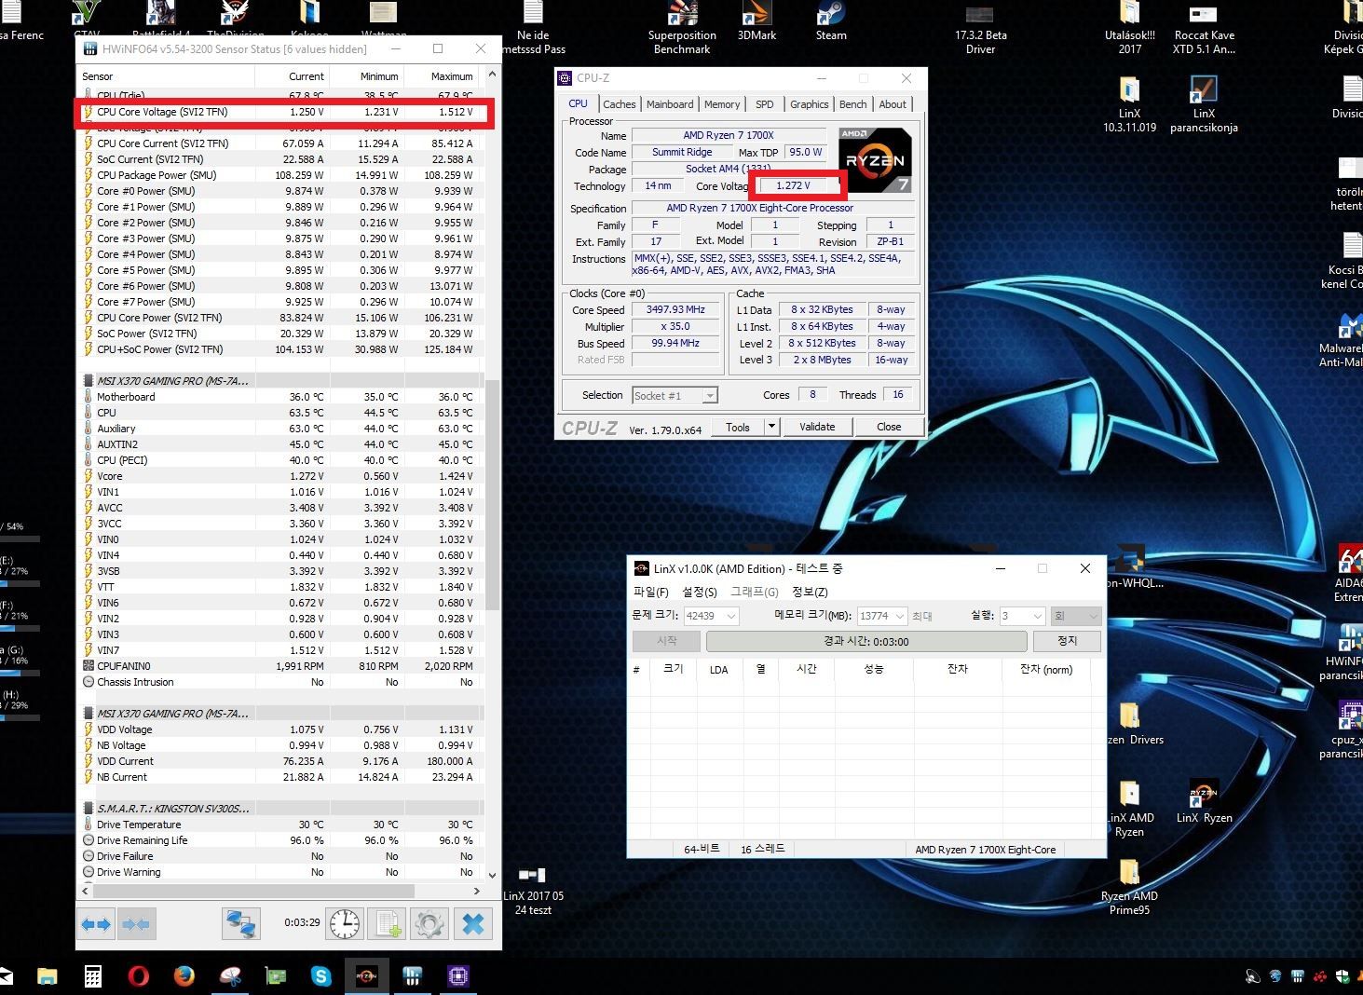Switch to CPU-Z Caches tab
1363x995 pixels.
click(x=619, y=104)
